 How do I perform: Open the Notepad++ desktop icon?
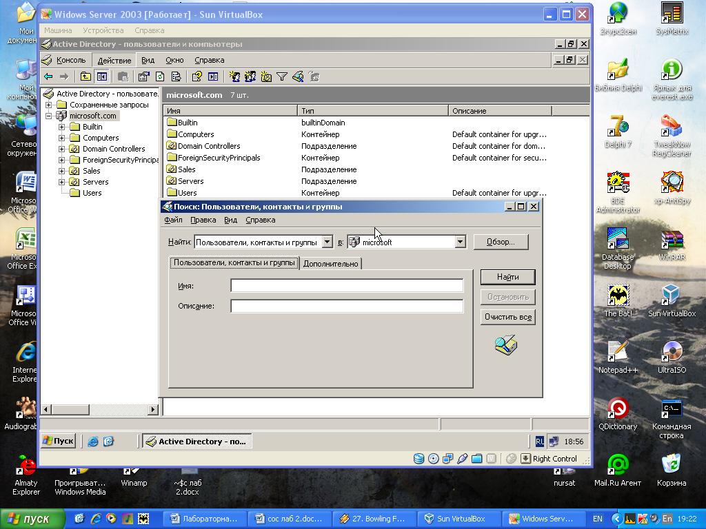(x=618, y=357)
